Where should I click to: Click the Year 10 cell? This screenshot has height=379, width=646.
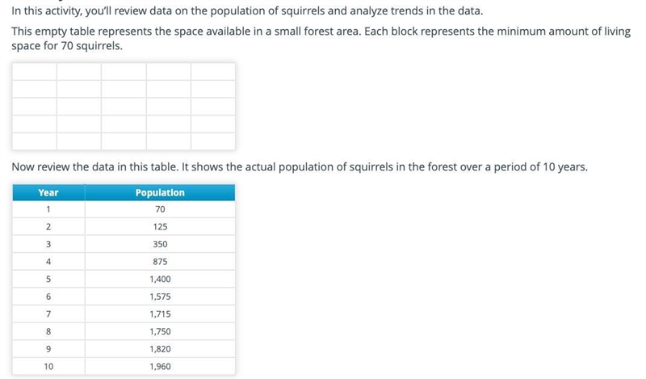click(x=48, y=366)
